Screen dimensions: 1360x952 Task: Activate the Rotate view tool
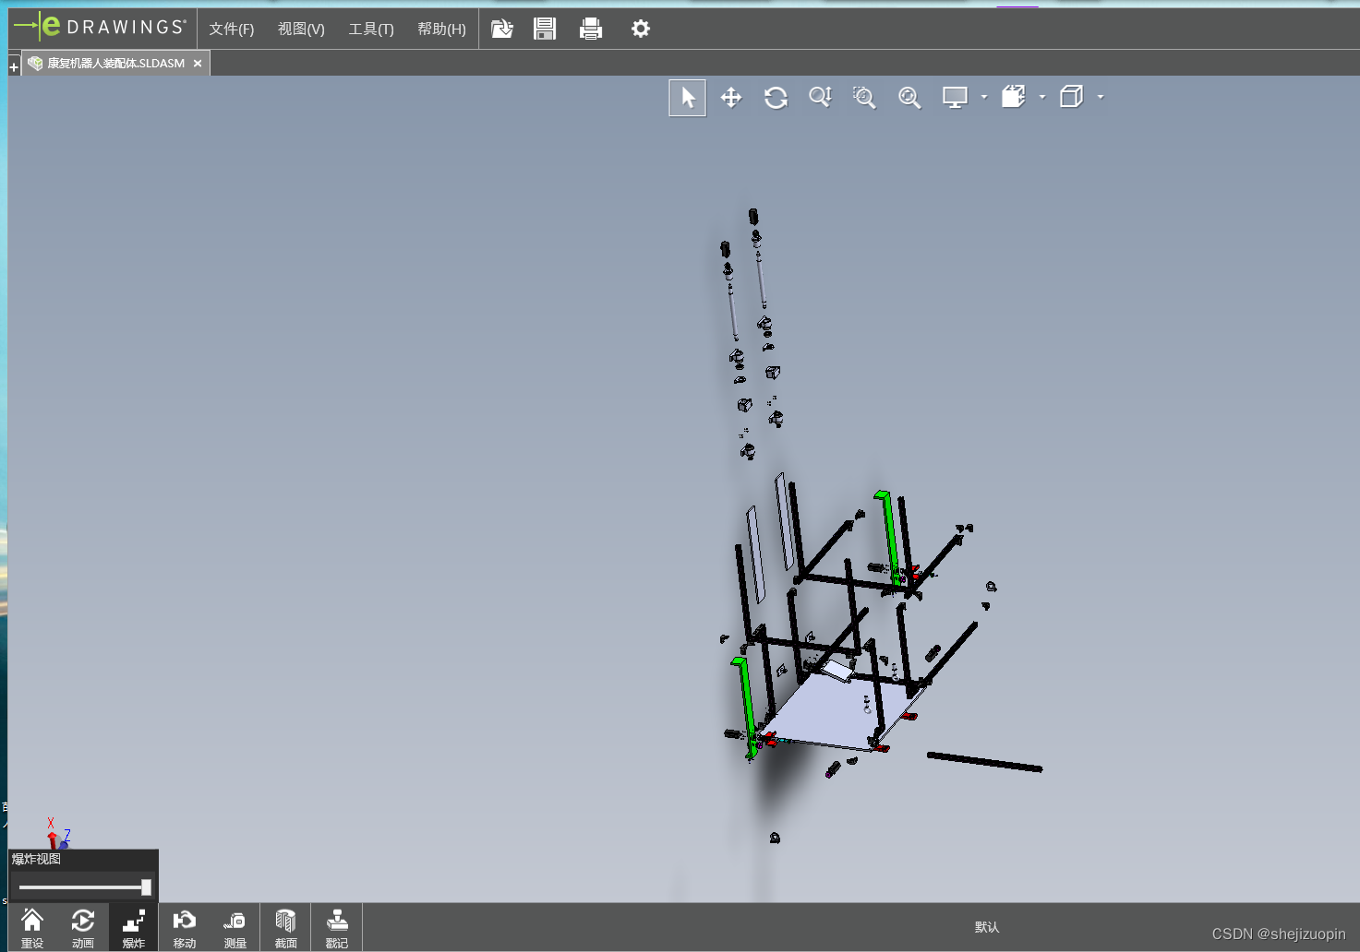coord(776,98)
